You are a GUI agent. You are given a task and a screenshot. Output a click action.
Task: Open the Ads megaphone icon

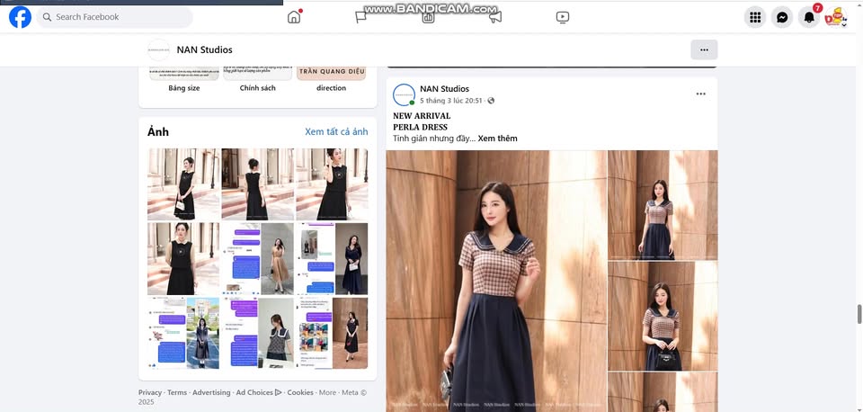(x=494, y=17)
